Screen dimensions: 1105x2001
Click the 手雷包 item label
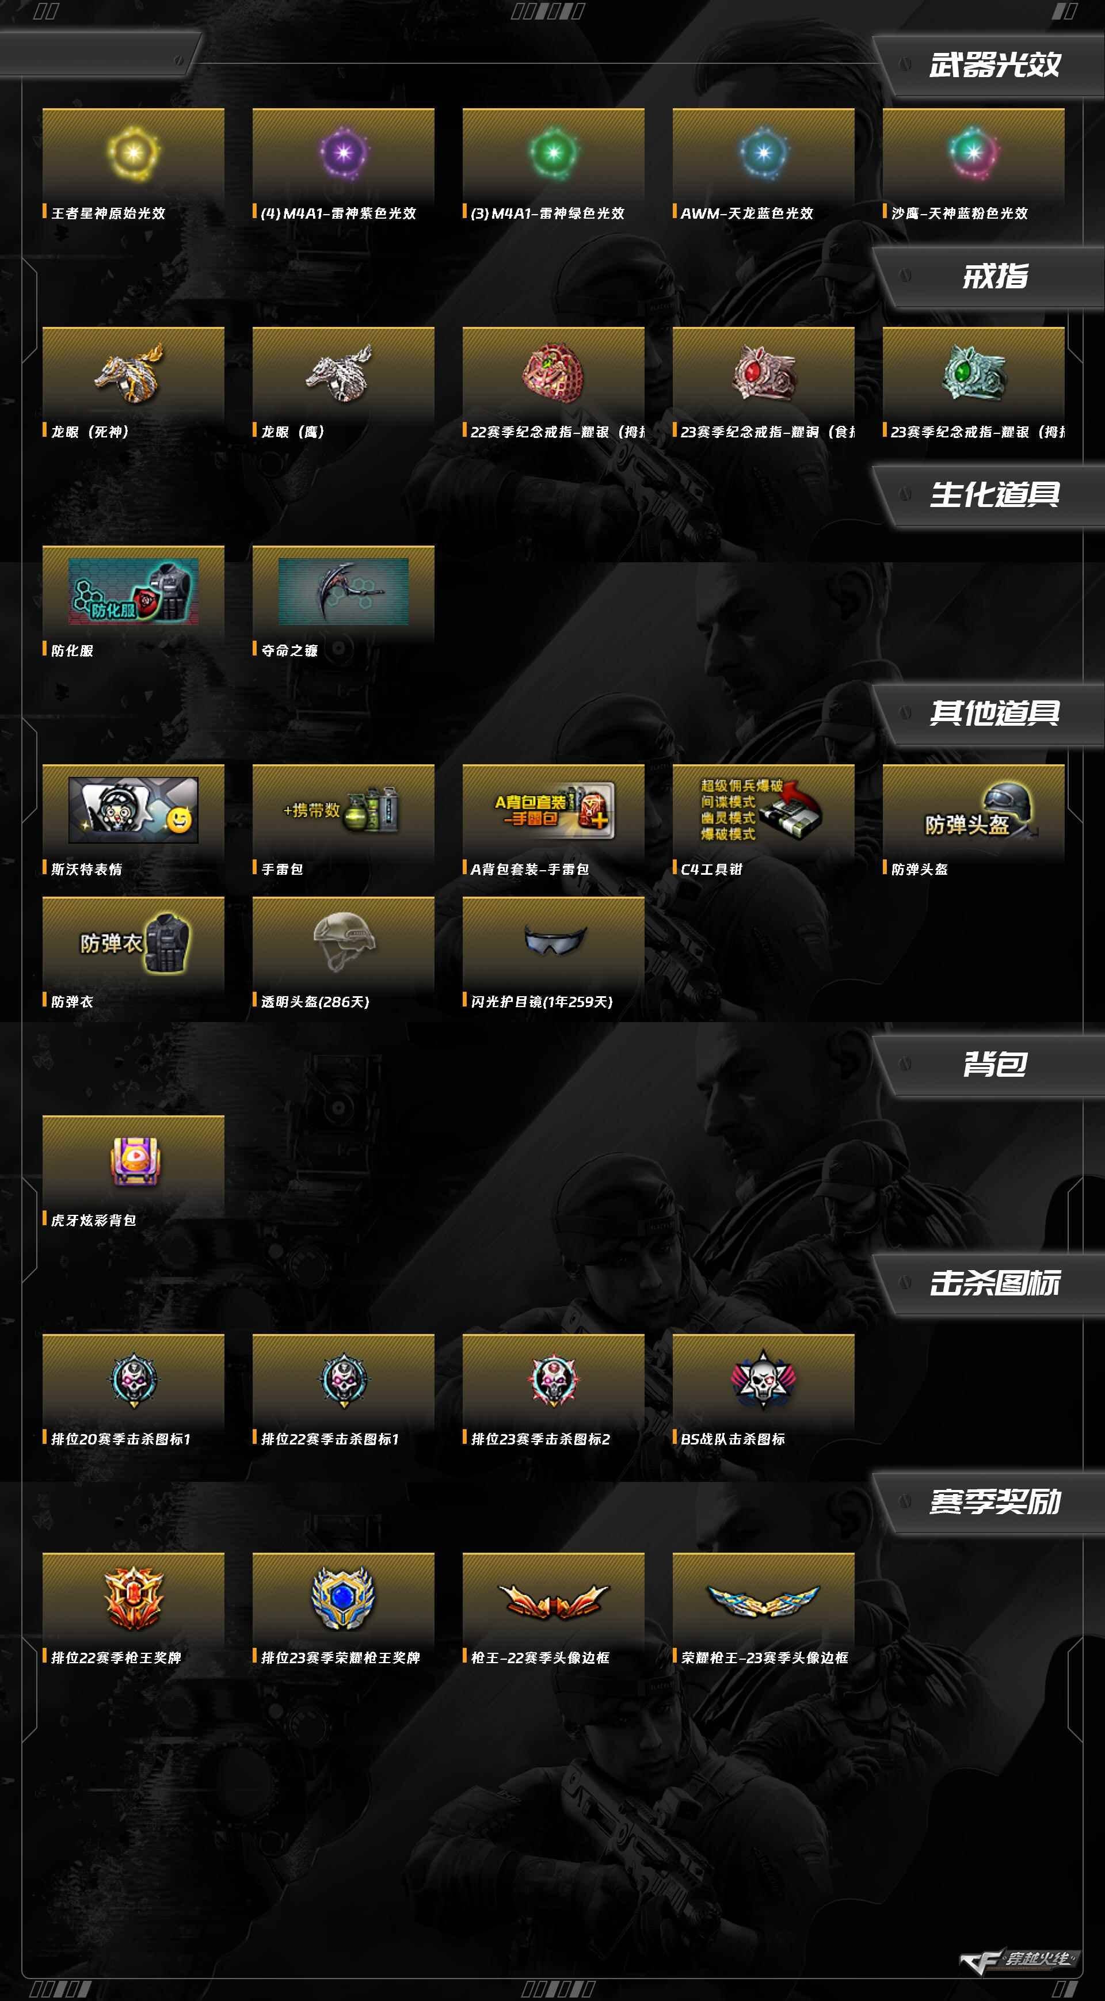coord(282,869)
